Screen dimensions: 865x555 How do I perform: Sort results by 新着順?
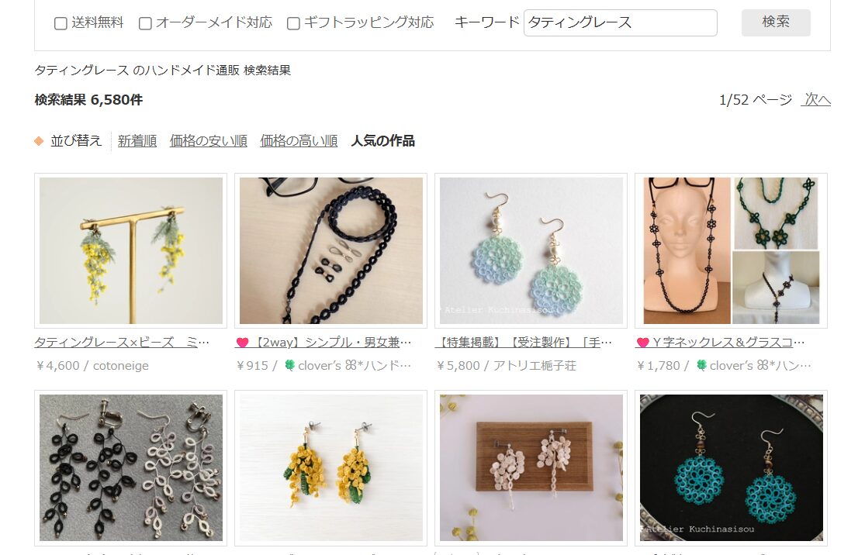(x=137, y=141)
